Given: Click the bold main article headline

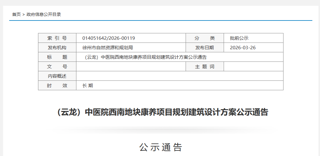Looking at the screenshot, I should pos(162,112).
